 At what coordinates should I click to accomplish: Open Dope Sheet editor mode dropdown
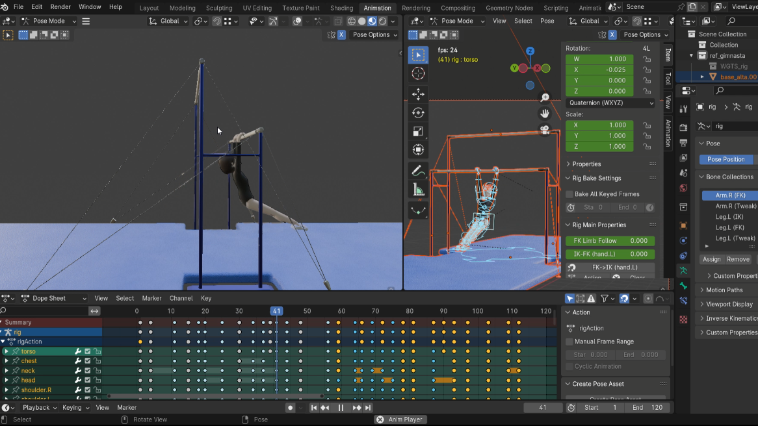[x=54, y=299]
